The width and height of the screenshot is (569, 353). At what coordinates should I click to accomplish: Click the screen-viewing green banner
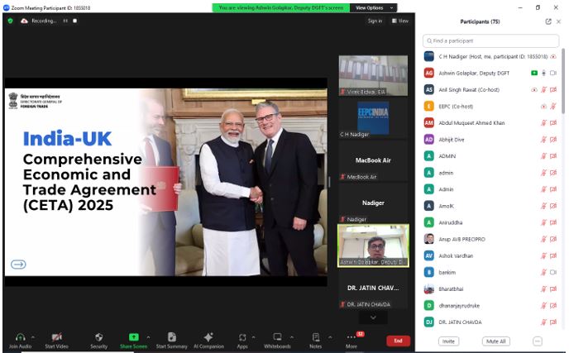coord(281,7)
